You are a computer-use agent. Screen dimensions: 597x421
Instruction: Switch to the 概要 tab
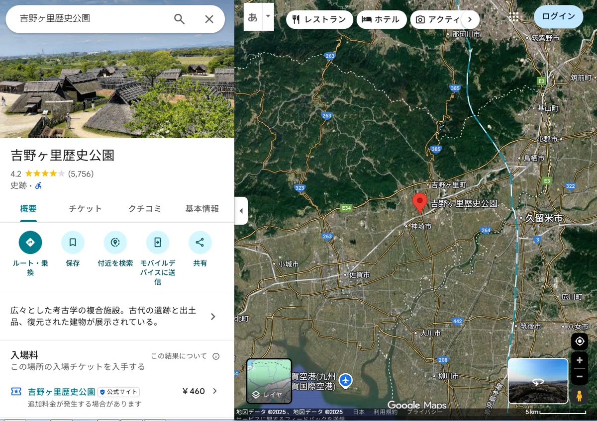coord(28,209)
